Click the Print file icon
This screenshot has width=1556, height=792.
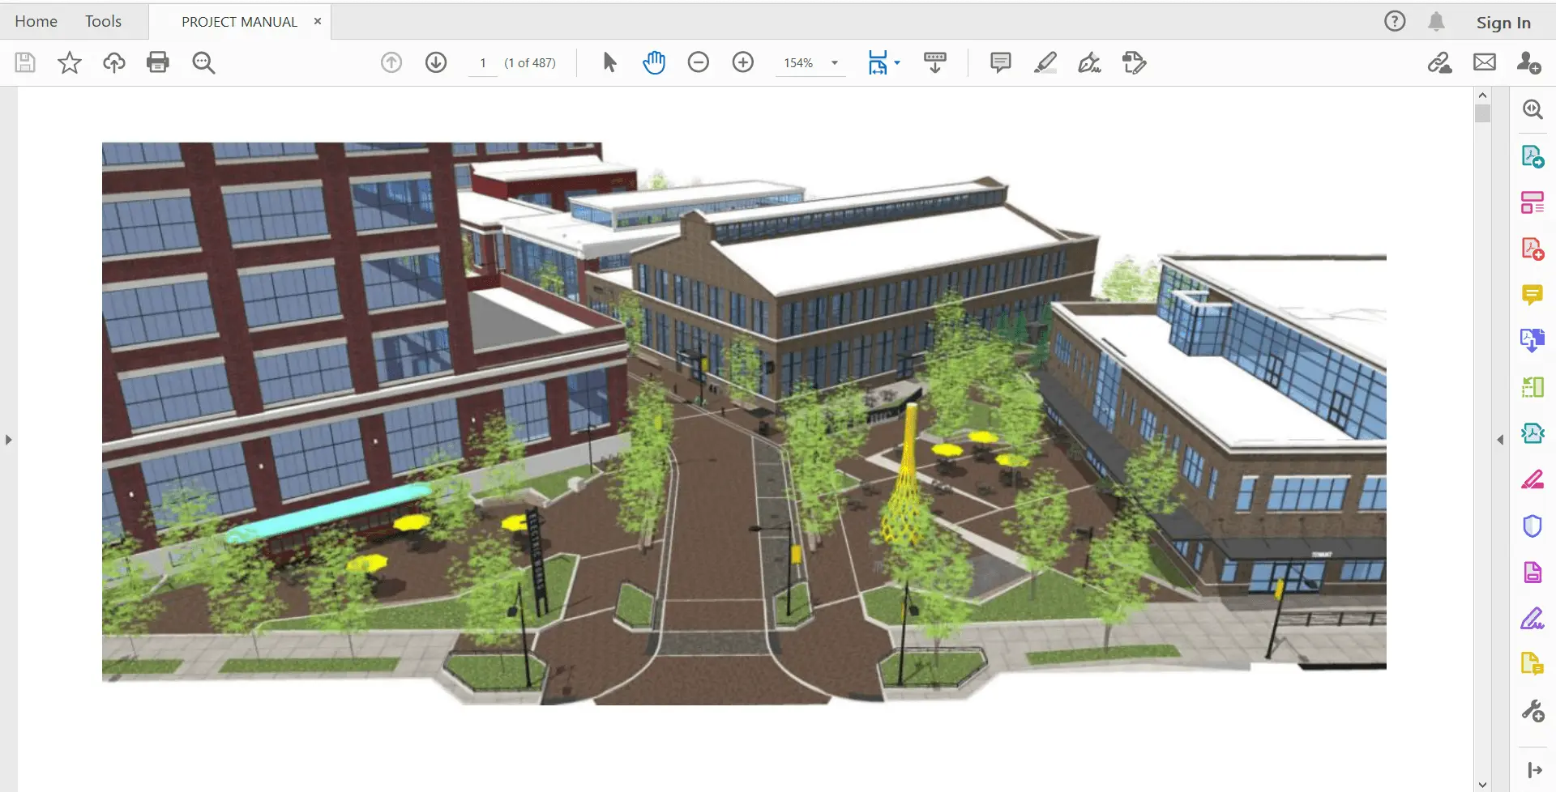(x=158, y=62)
